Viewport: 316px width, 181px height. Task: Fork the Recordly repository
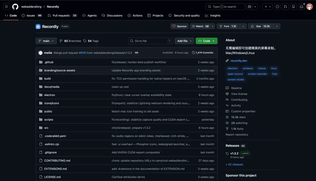228,26
